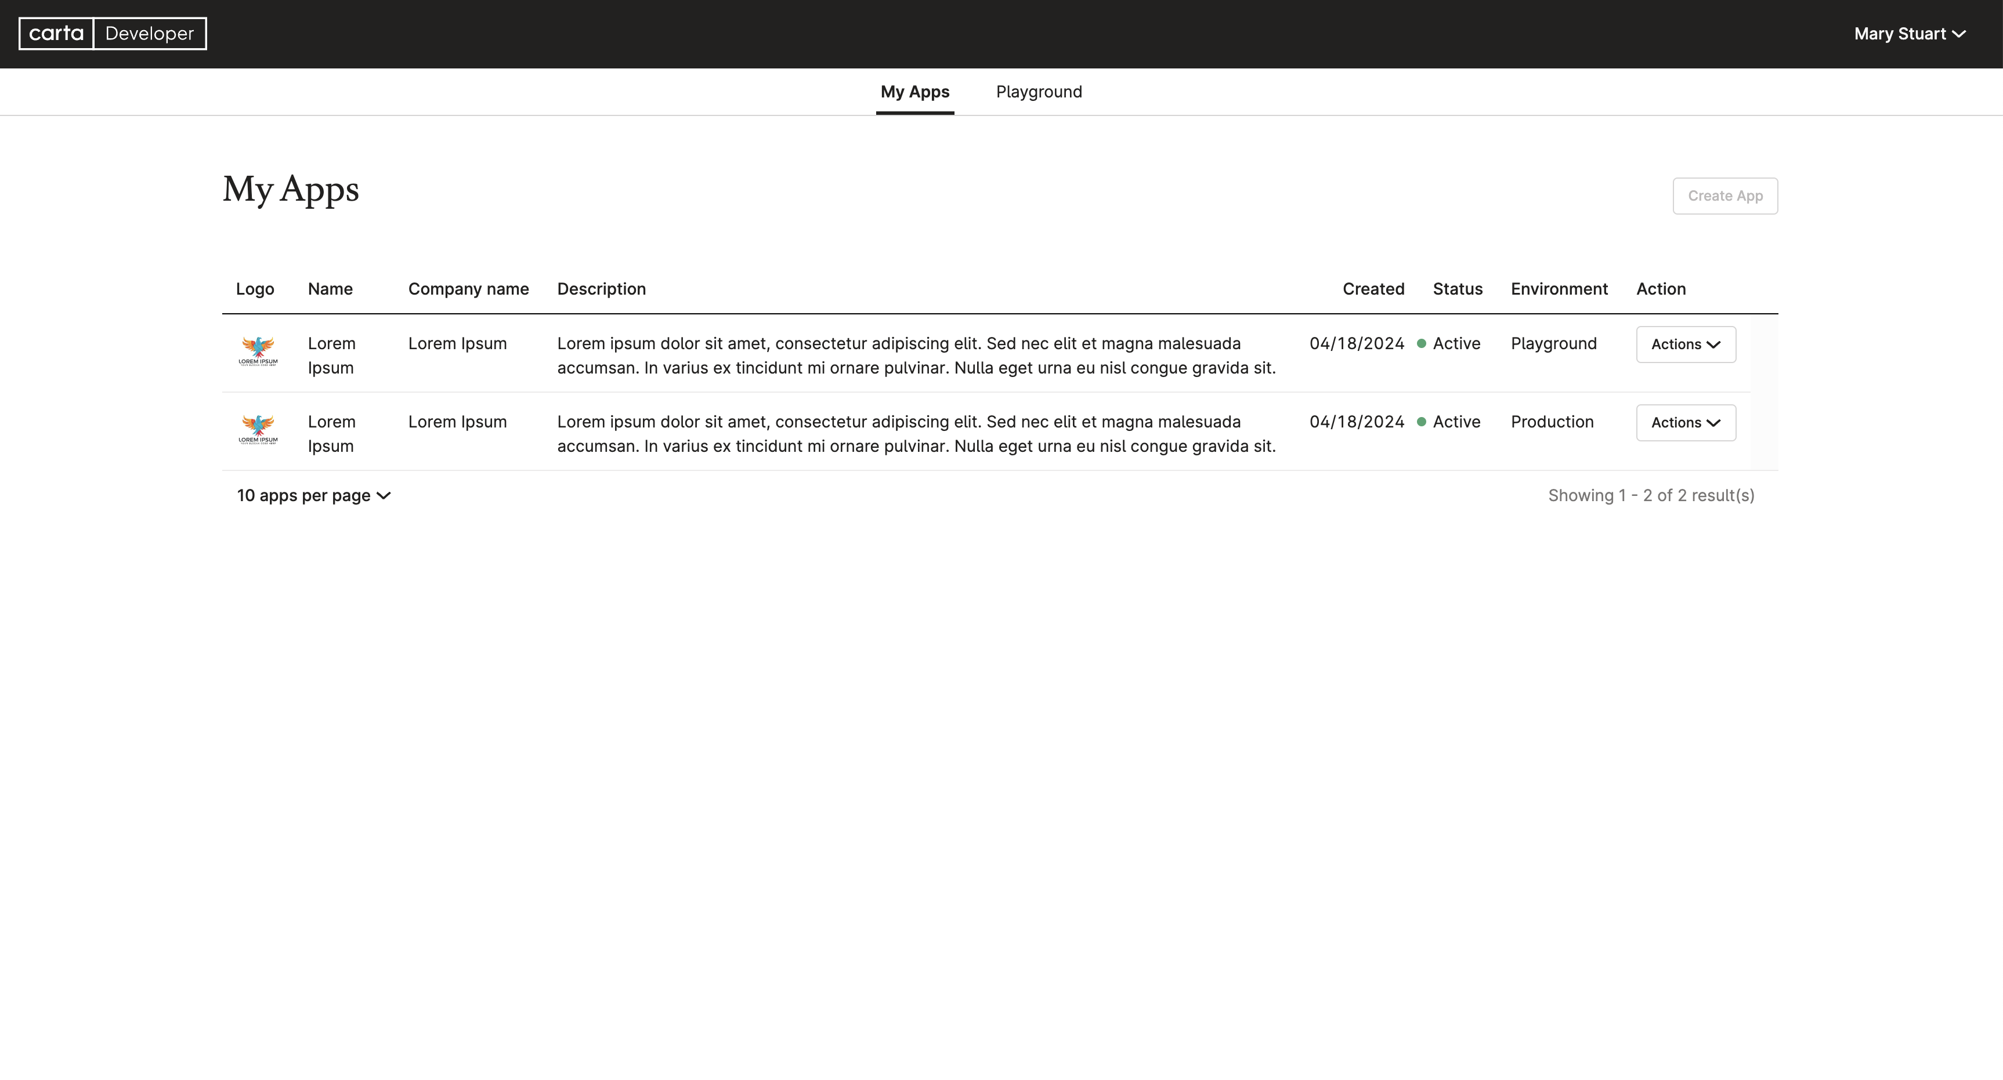Click green Active status dot for Production app

point(1422,422)
